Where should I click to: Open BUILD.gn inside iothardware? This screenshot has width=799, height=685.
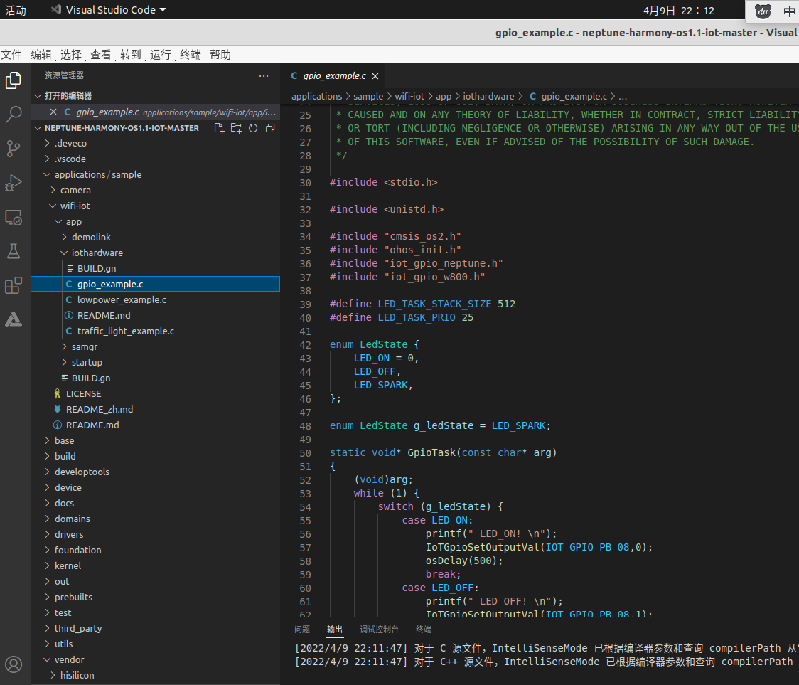click(x=156, y=269)
